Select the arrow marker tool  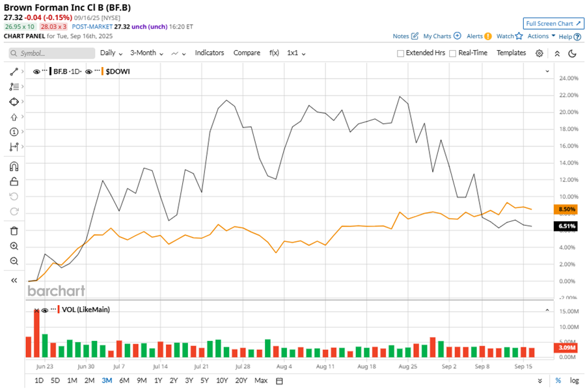14,117
